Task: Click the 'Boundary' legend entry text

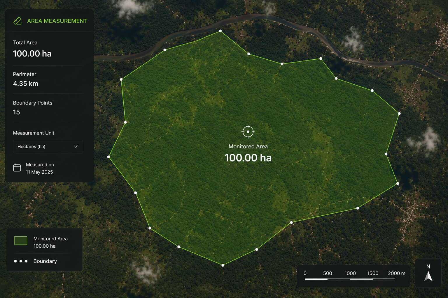Action: tap(45, 261)
